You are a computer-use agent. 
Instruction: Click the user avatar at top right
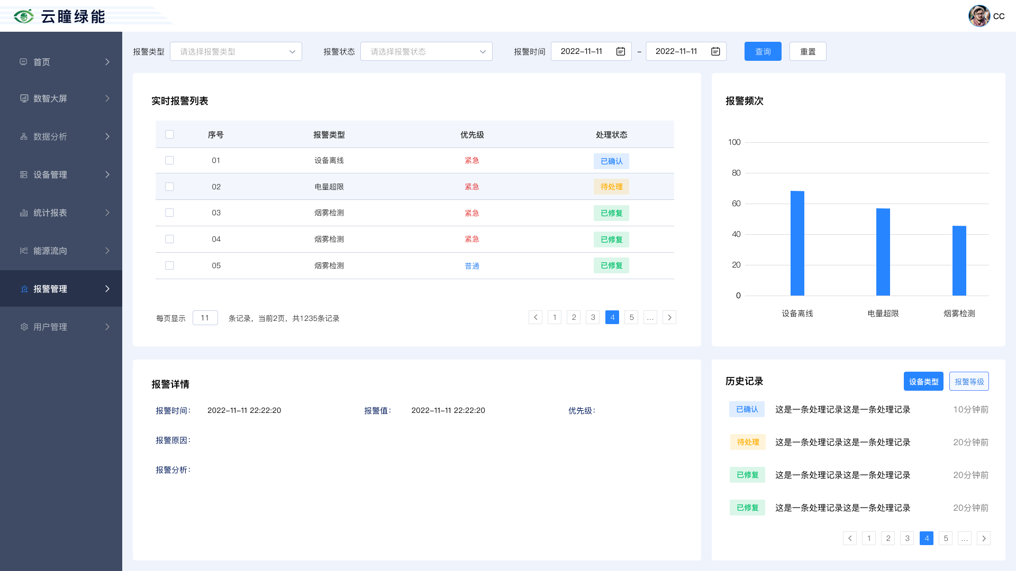979,16
